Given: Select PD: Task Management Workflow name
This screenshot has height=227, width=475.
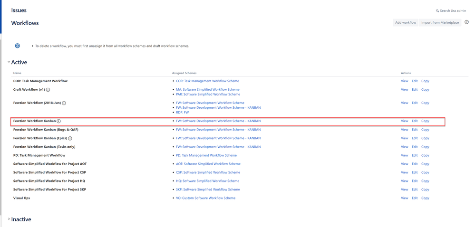Looking at the screenshot, I should click(x=39, y=155).
